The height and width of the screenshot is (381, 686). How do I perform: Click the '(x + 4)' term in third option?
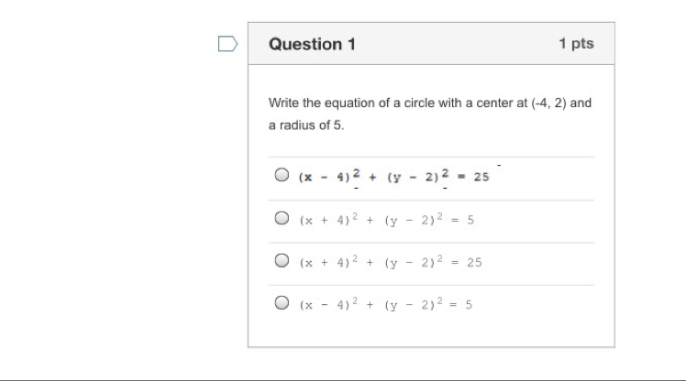pyautogui.click(x=325, y=263)
